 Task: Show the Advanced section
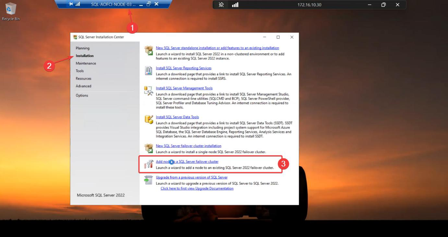coord(83,86)
